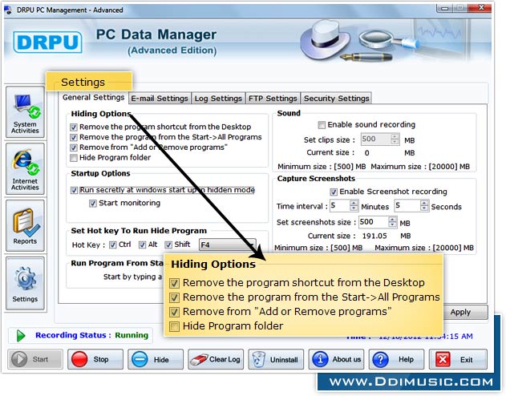The image size is (506, 396).
Task: Toggle Remove program shortcut from Desktop checkbox
Action: (x=74, y=127)
